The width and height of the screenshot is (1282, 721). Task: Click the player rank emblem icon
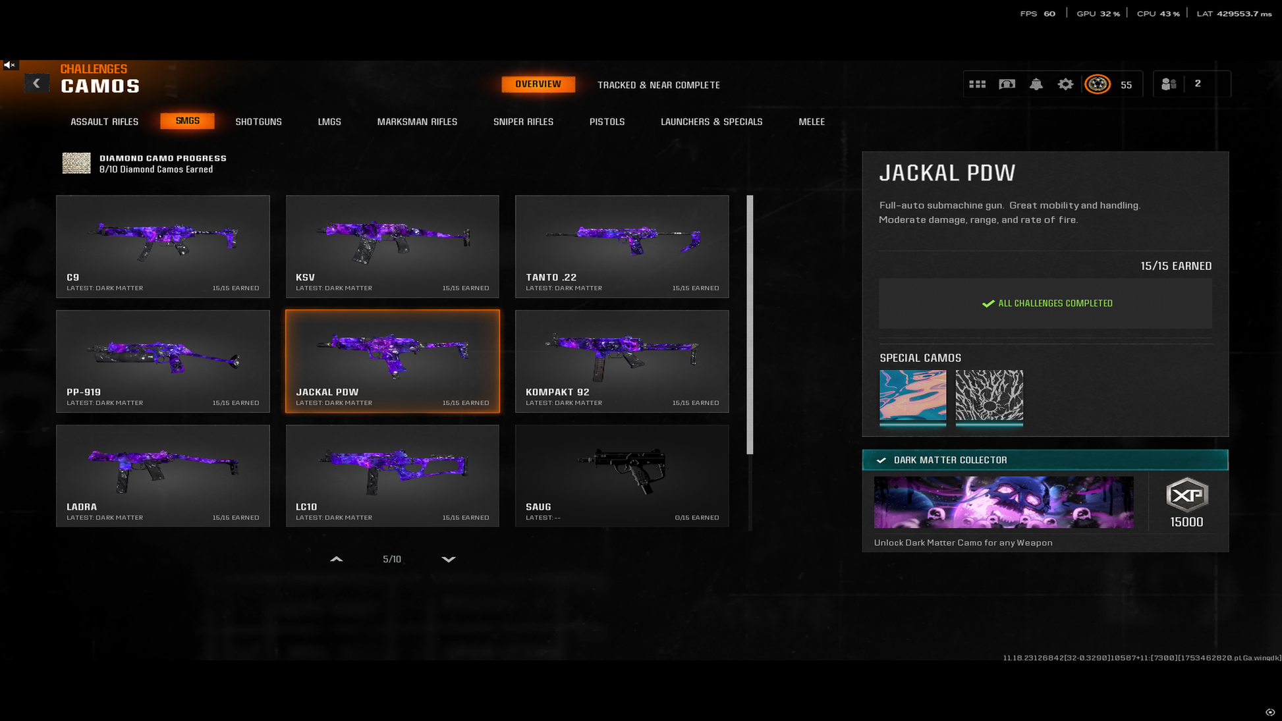coord(1098,84)
